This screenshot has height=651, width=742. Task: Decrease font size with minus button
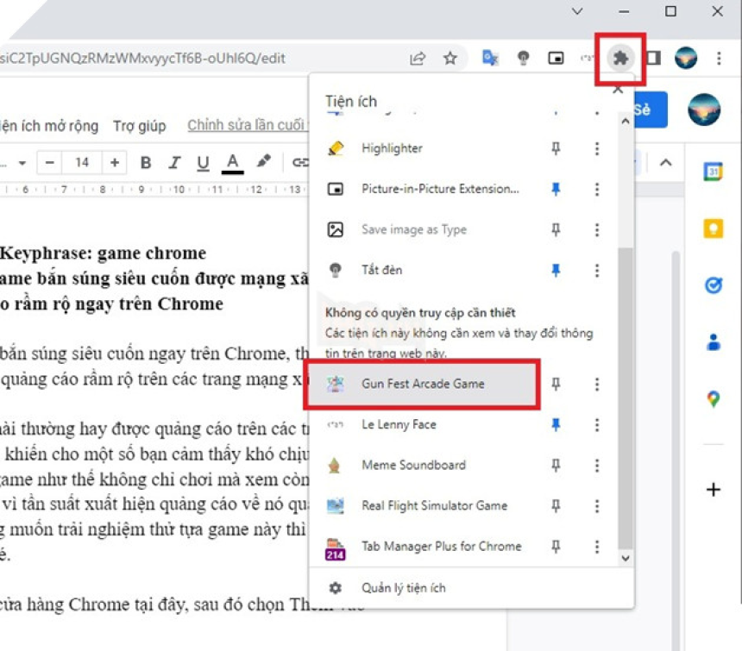coord(50,163)
